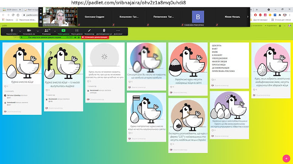
Task: Like the rainbow chicken post
Action: click(130, 82)
